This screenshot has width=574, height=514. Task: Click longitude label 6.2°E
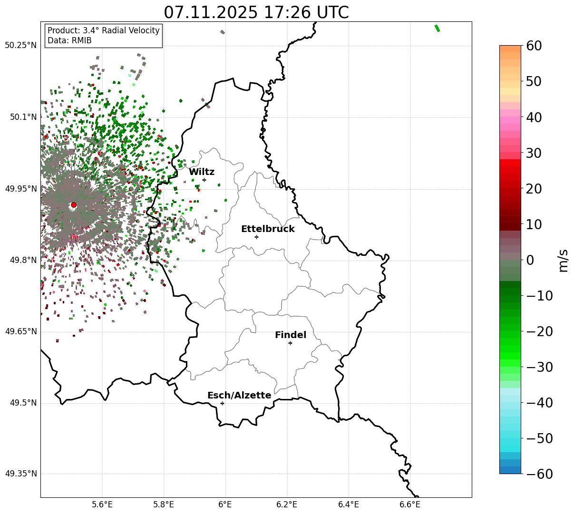click(x=287, y=504)
